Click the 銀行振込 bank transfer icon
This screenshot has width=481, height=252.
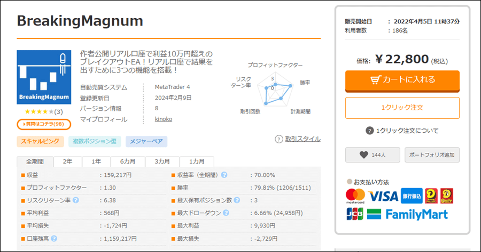tap(412, 196)
